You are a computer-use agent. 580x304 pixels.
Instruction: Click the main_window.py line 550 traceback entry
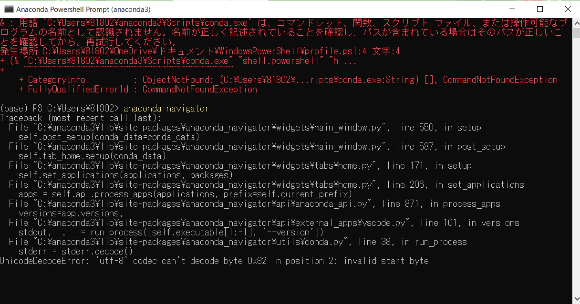click(245, 127)
